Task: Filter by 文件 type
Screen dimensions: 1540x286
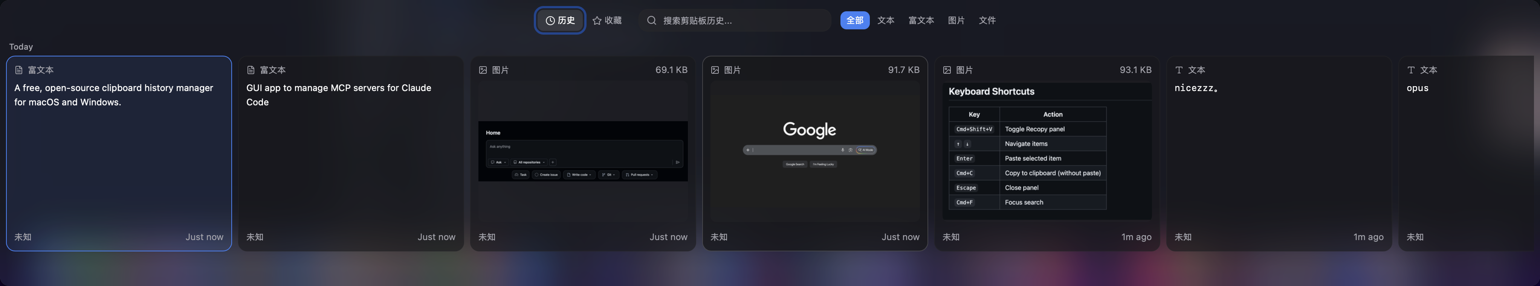Action: [x=987, y=20]
